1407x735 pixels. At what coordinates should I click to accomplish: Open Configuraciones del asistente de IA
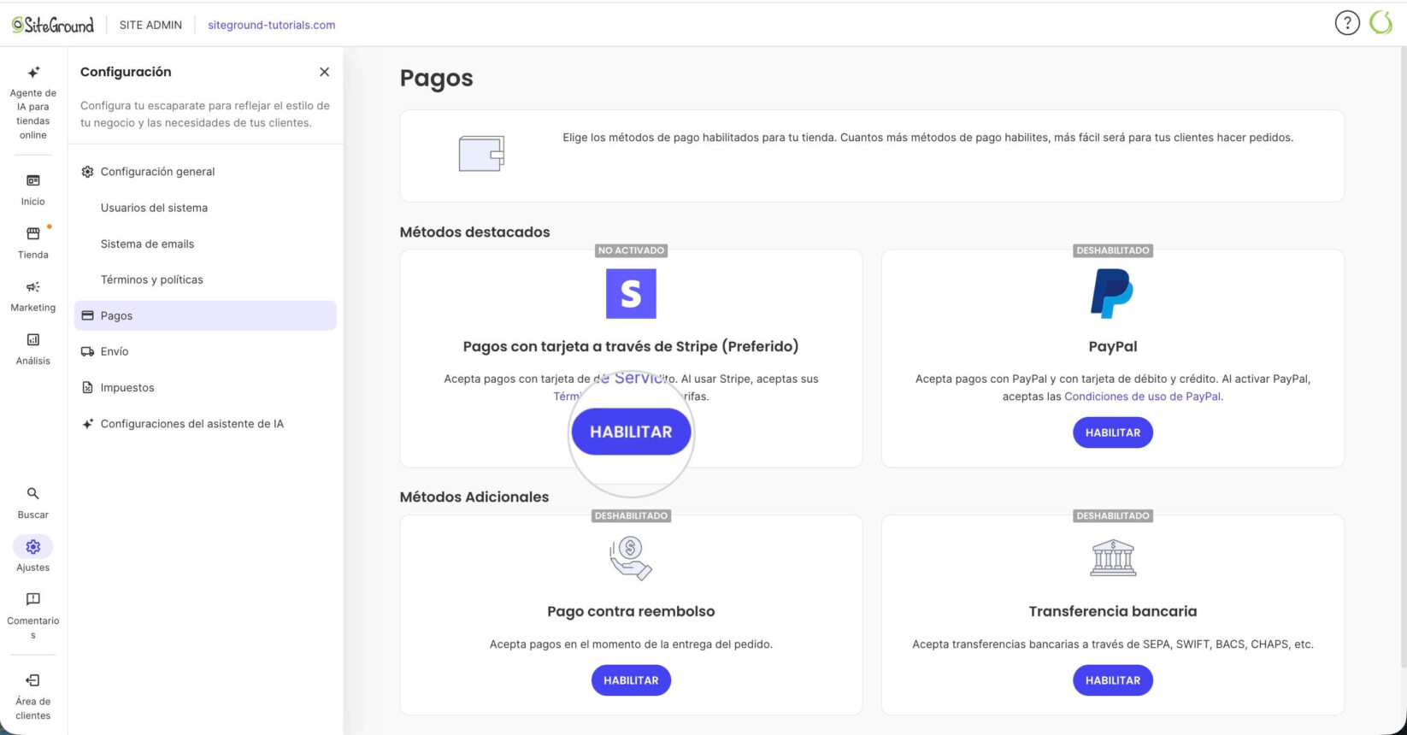coord(205,424)
